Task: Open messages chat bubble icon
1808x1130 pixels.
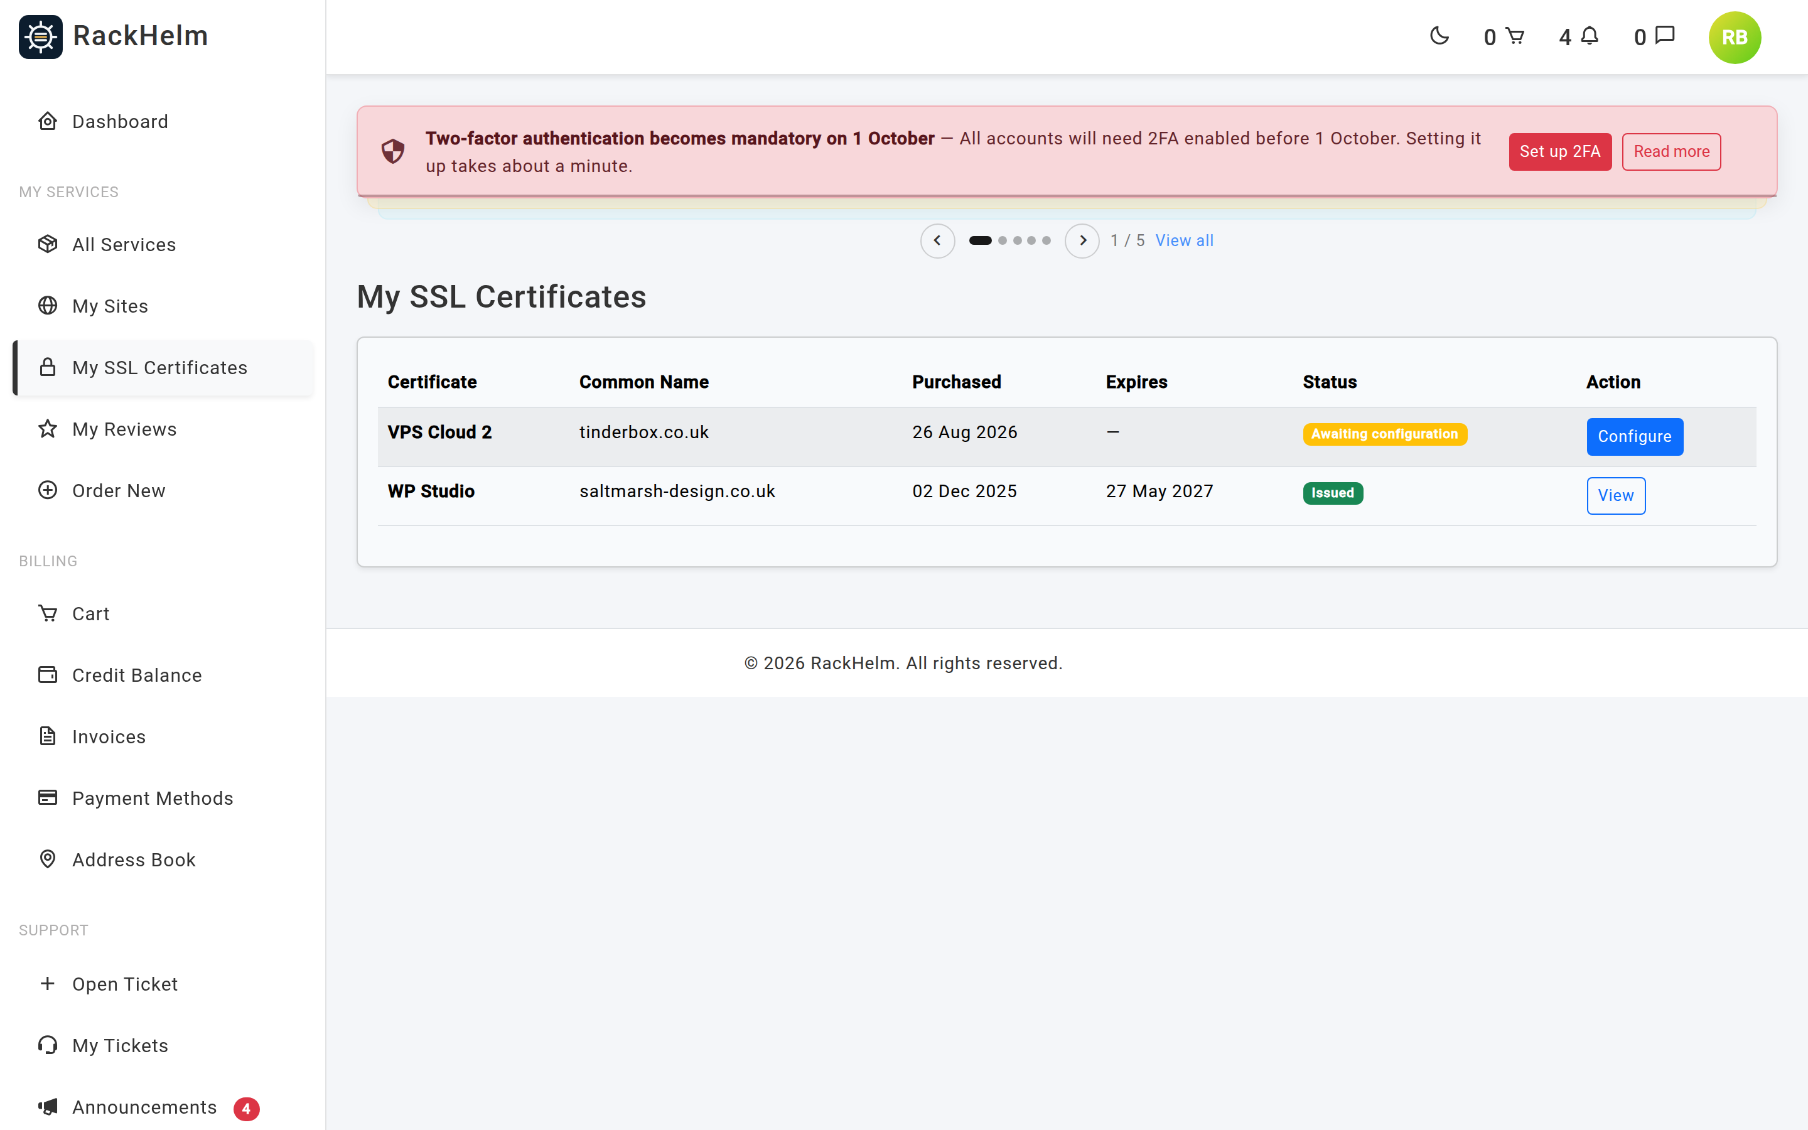Action: coord(1665,36)
